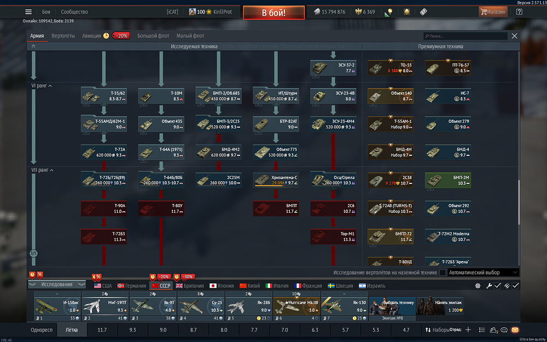The image size is (547, 342).
Task: Add a squad member with plus icon
Action: pos(468,330)
